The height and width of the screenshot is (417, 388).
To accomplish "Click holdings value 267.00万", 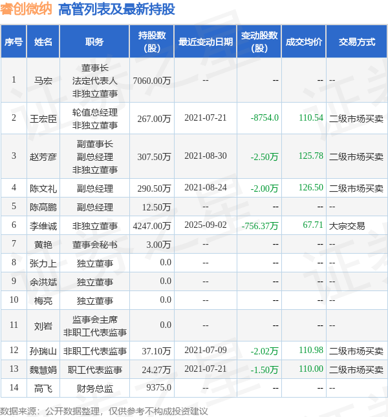I will (154, 118).
